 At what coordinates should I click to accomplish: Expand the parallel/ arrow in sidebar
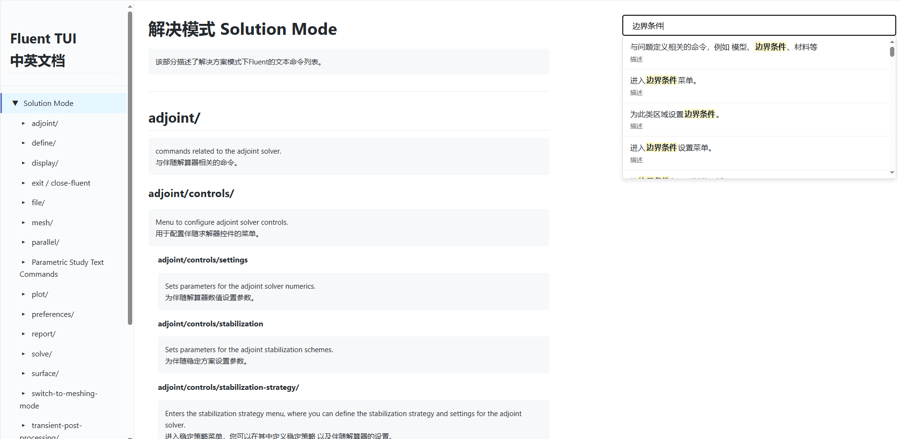tap(23, 242)
